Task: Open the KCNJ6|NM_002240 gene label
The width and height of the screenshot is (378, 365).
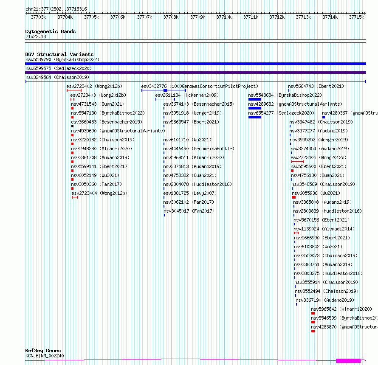Action: (45, 356)
